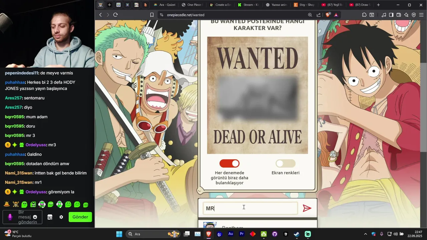The image size is (427, 240).
Task: Click the red send arrow beside the guess field
Action: (307, 208)
